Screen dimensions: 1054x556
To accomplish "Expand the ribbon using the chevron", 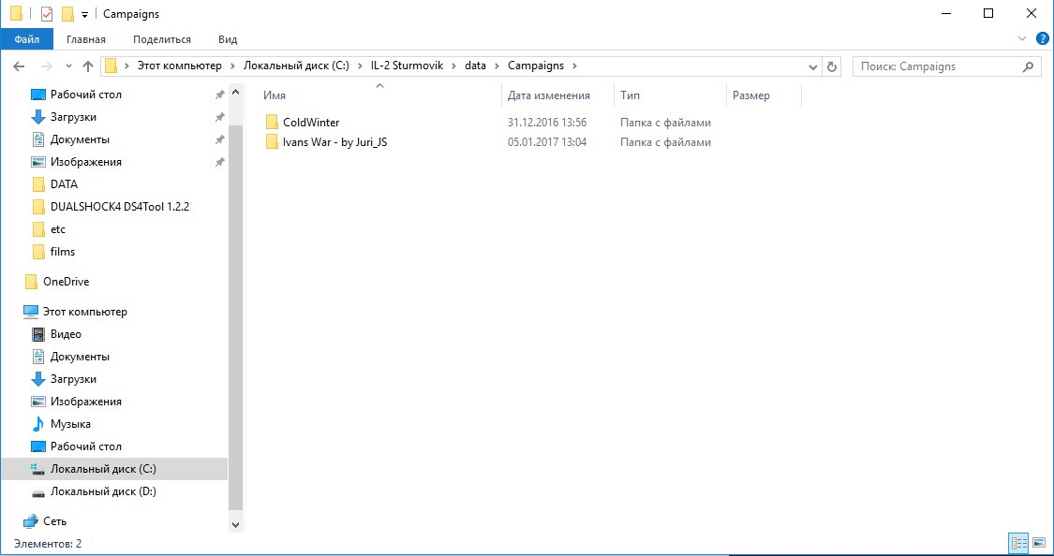I will 1022,39.
